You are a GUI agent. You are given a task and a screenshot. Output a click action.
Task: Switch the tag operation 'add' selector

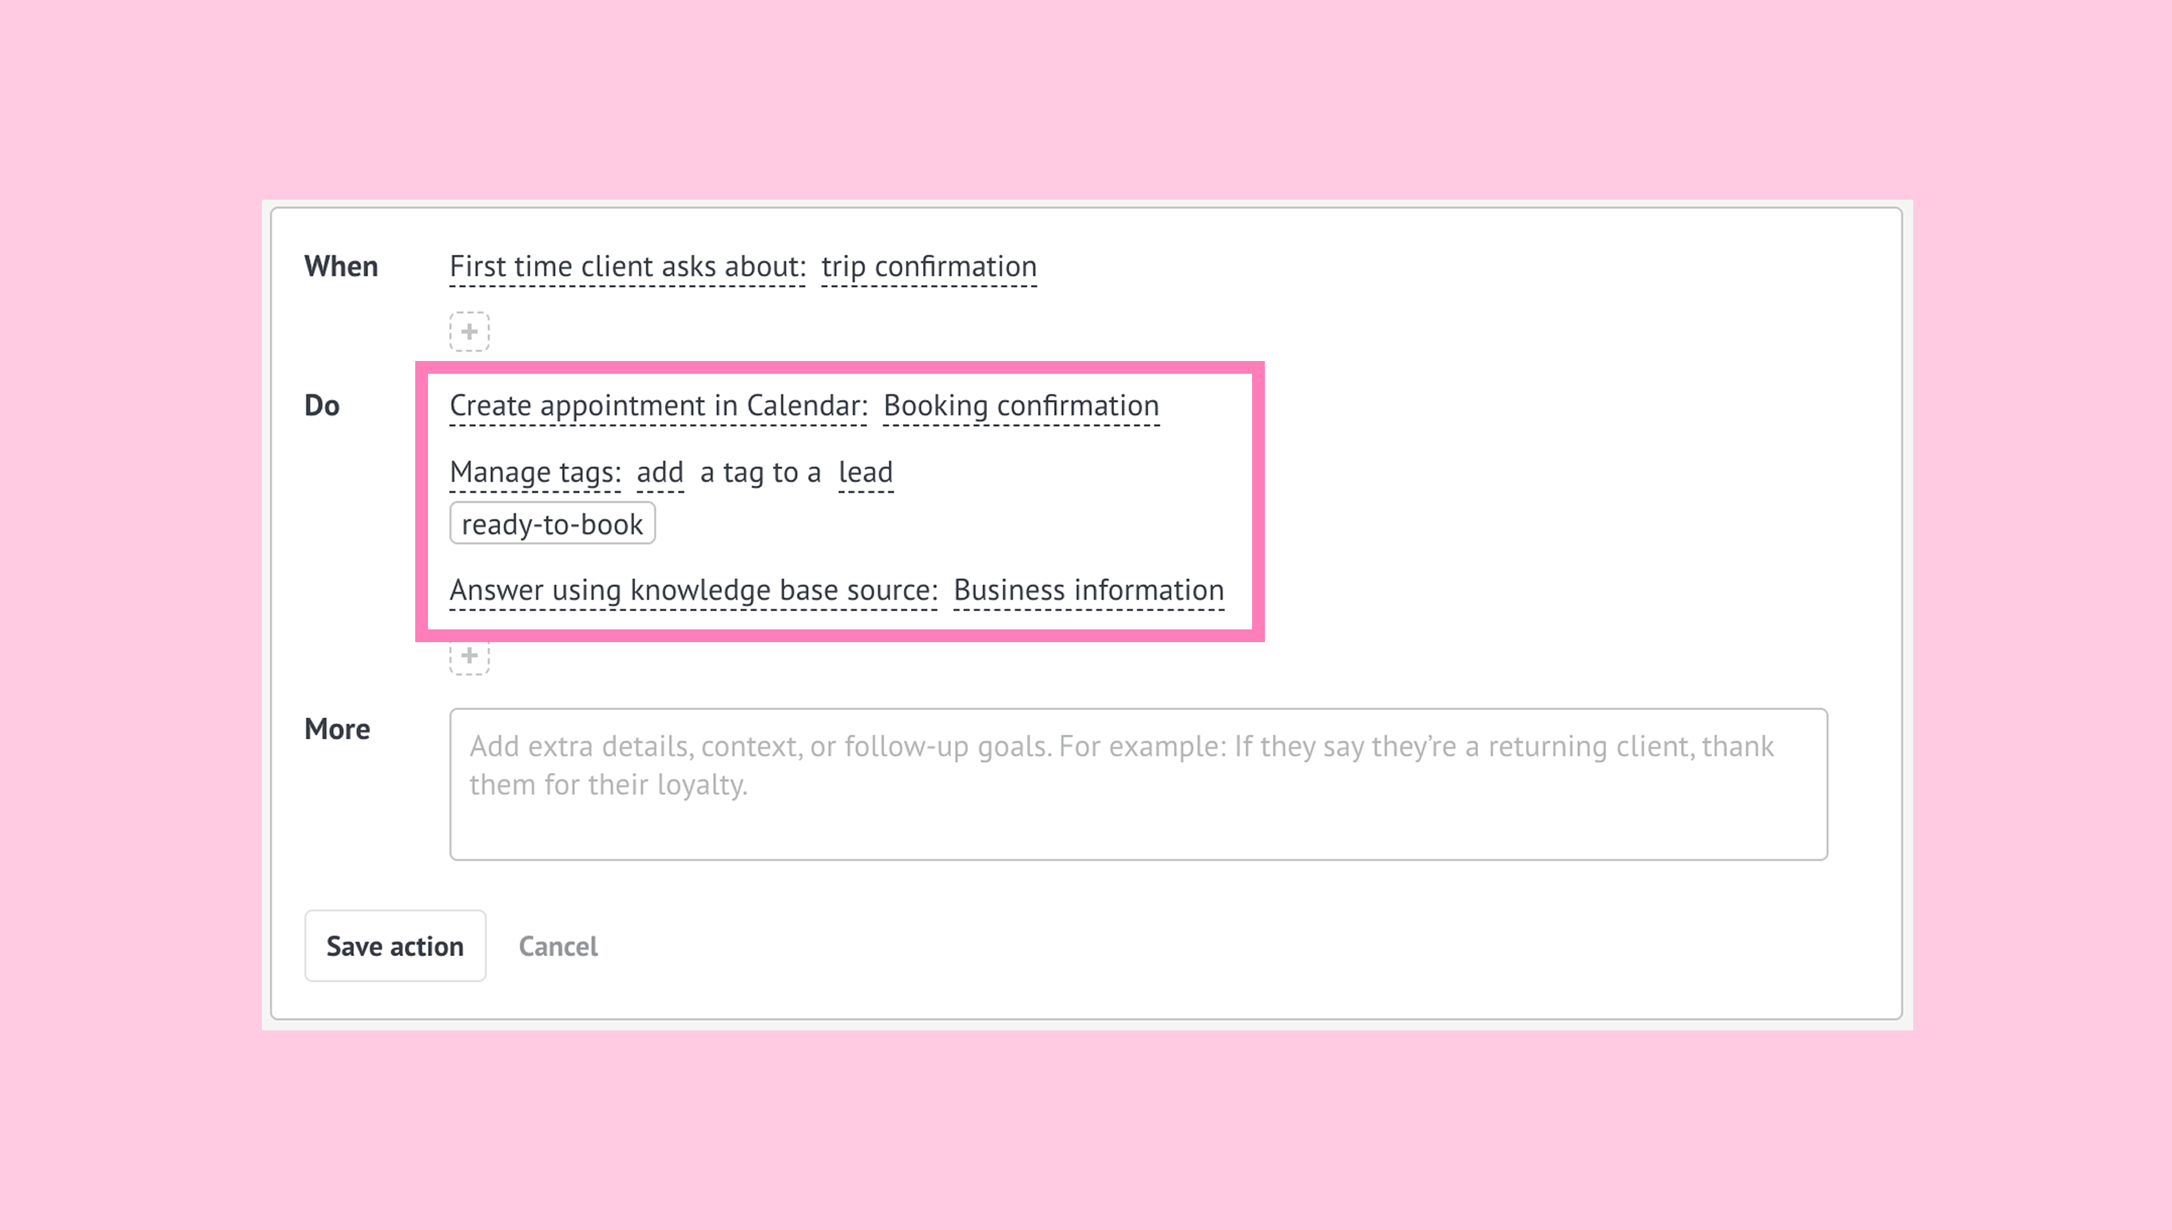pyautogui.click(x=660, y=472)
